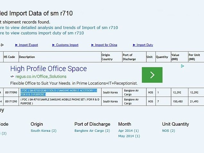The image size is (204, 153).
Task: Click the arrow icon before Customs Import
Action: point(54,45)
